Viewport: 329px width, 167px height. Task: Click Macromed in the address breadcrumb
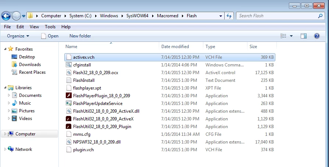coord(167,16)
